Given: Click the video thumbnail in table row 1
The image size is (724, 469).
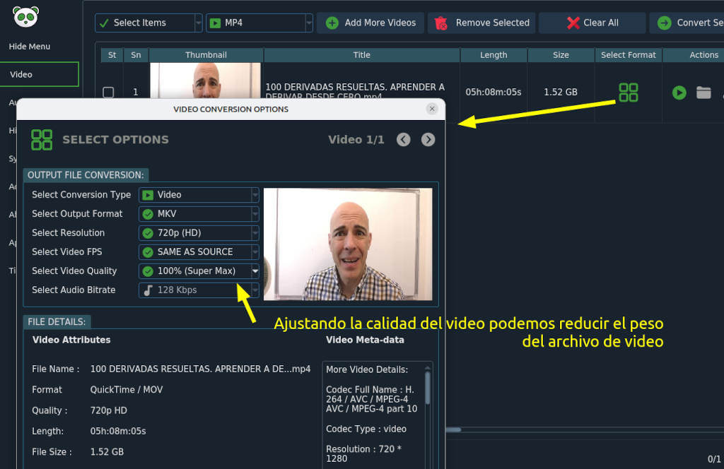Looking at the screenshot, I should pos(206,81).
